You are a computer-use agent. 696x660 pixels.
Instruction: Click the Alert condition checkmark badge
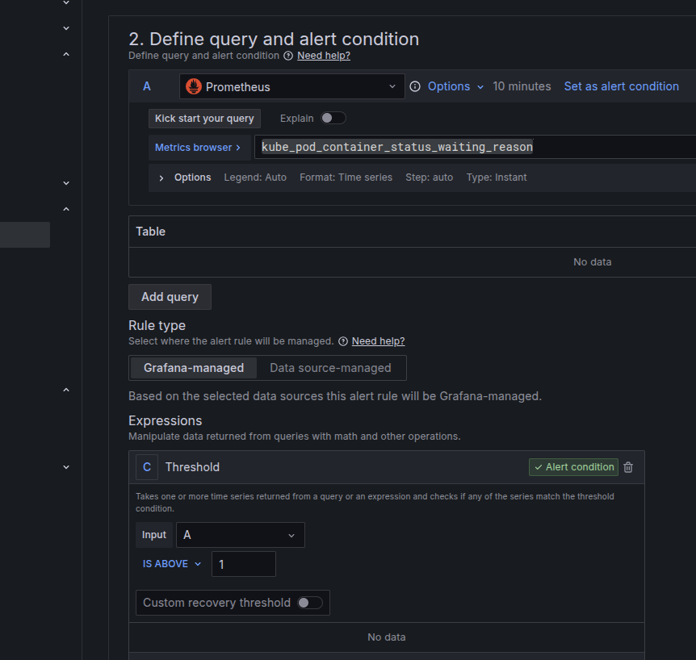click(x=574, y=467)
